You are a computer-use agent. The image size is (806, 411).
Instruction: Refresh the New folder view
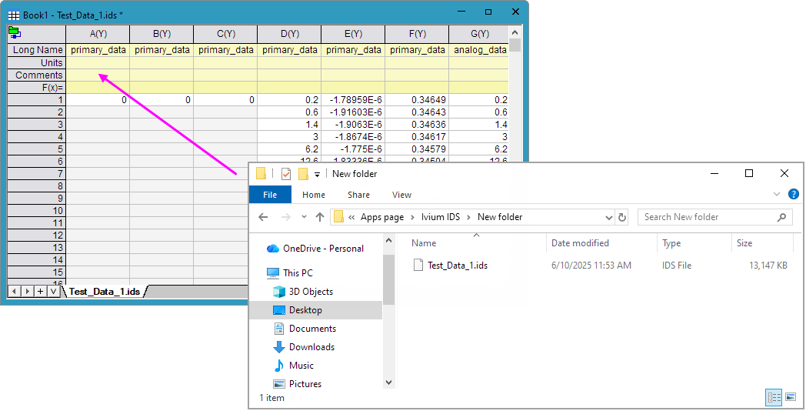point(622,217)
